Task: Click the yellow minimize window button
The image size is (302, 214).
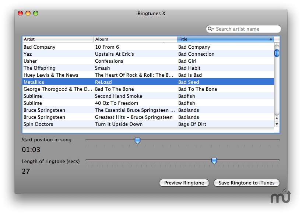Action: (28, 14)
